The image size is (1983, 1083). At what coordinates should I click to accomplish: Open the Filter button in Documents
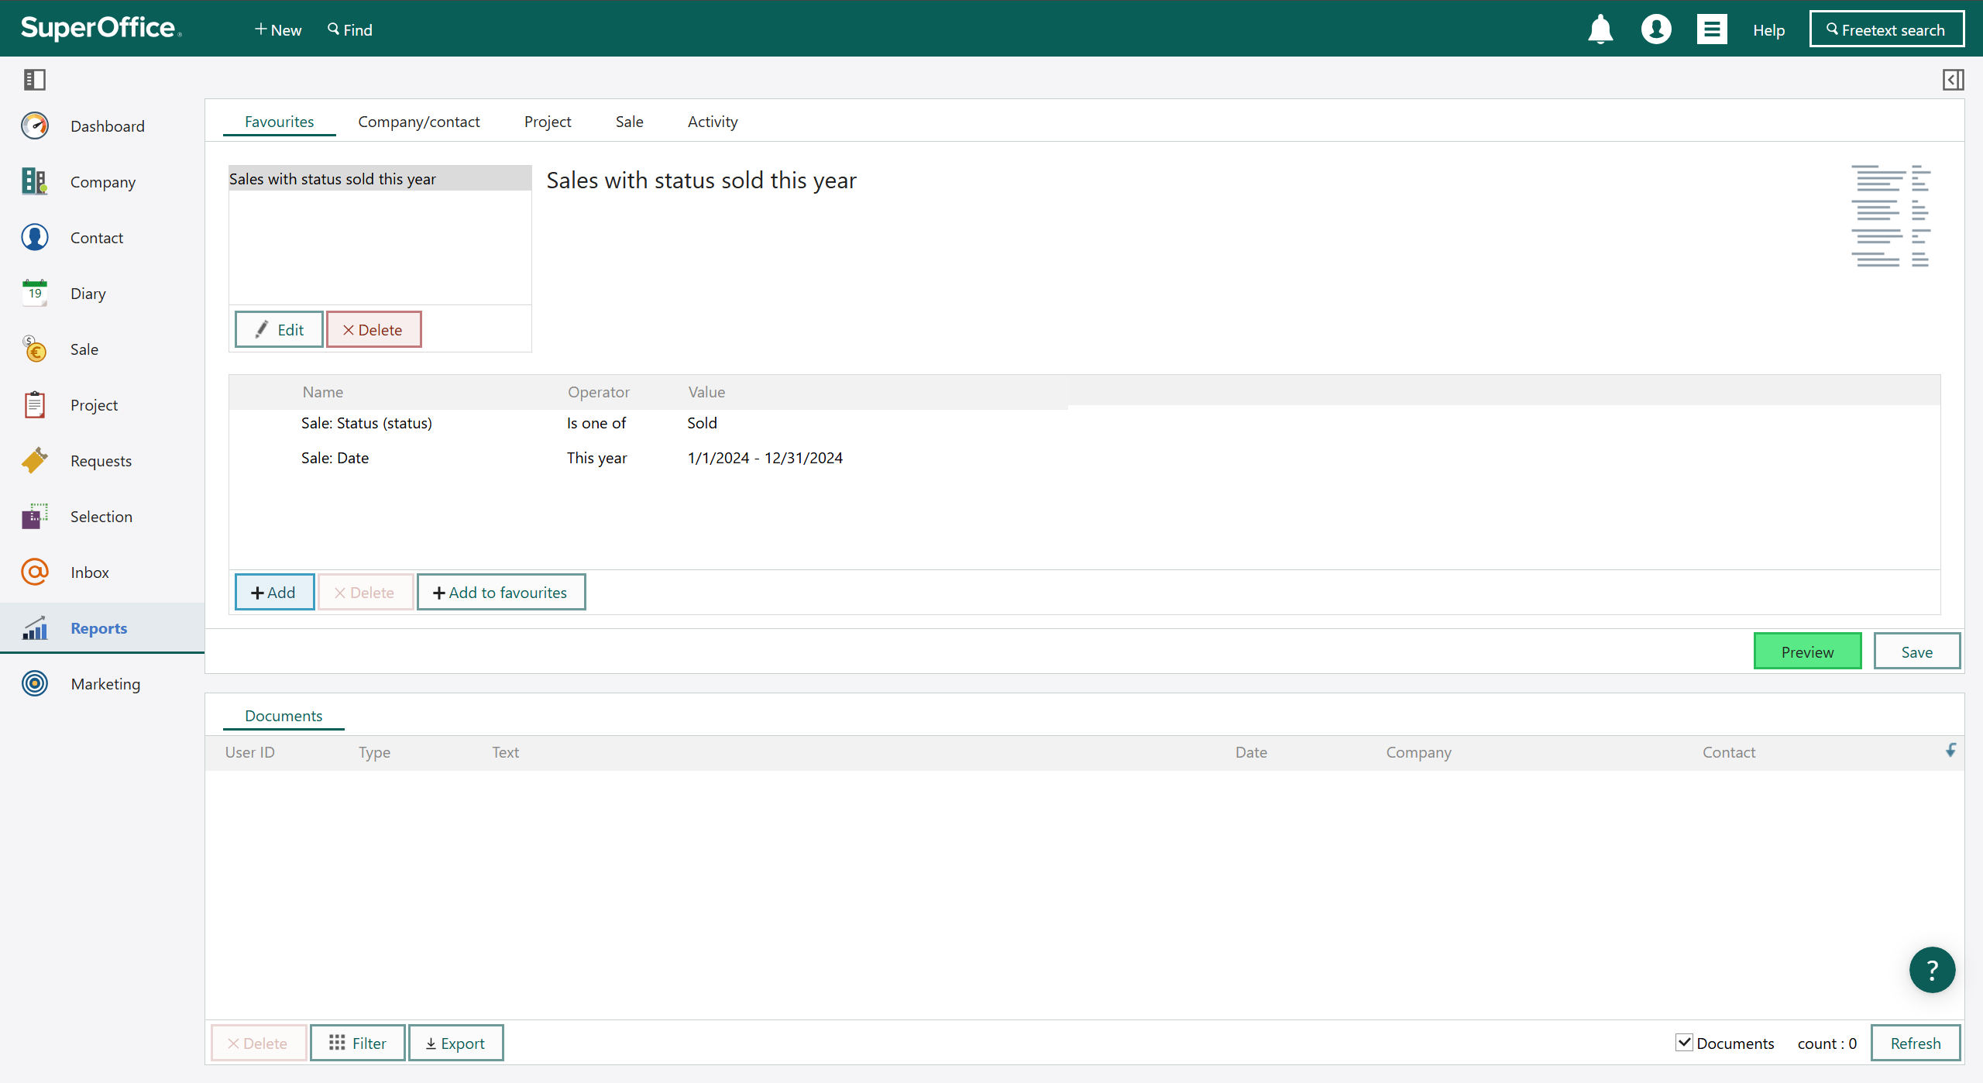[358, 1043]
